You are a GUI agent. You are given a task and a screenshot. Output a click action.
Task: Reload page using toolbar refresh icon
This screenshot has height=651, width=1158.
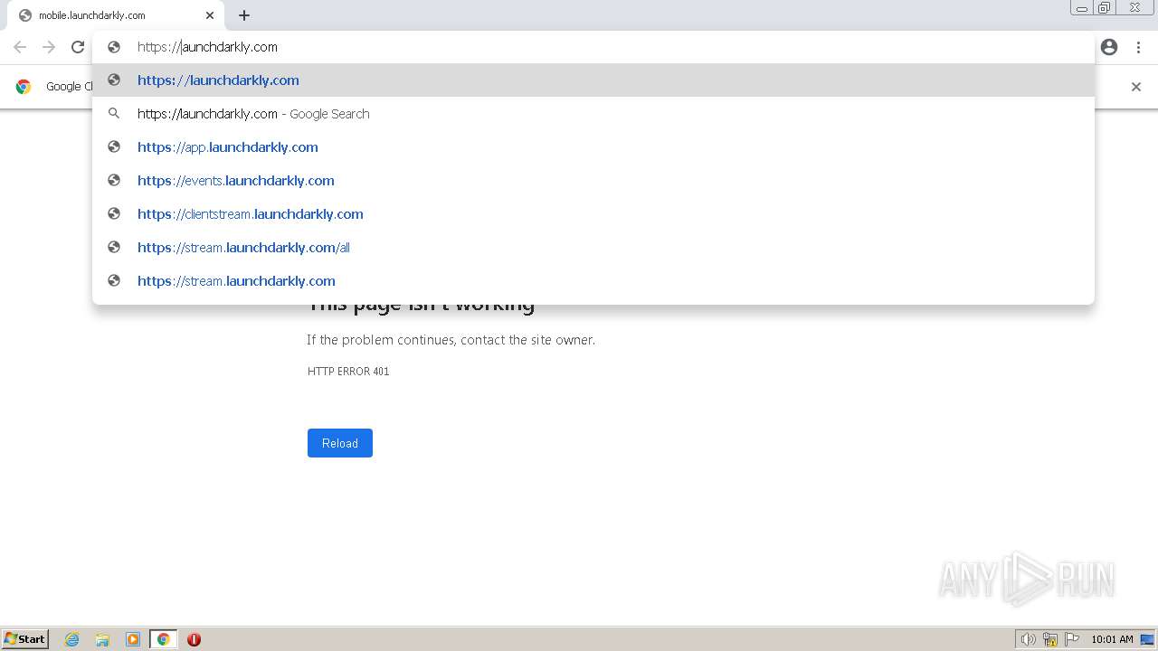[78, 47]
